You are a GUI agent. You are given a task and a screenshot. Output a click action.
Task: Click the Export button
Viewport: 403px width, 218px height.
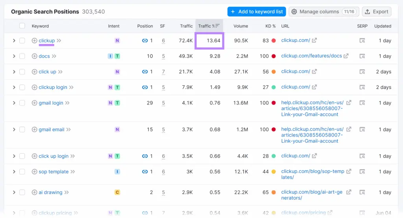tap(377, 11)
